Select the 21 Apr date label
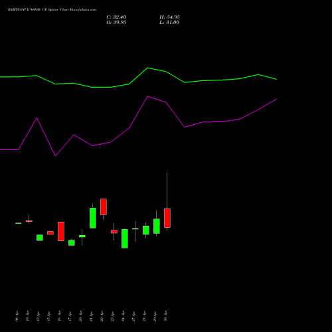The image size is (332, 332). click(x=92, y=316)
